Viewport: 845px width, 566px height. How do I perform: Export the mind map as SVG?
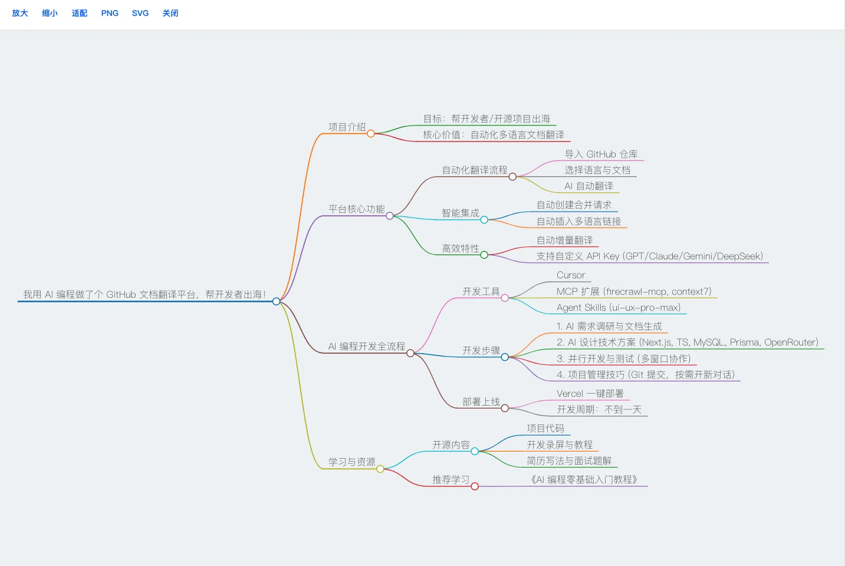(x=140, y=13)
